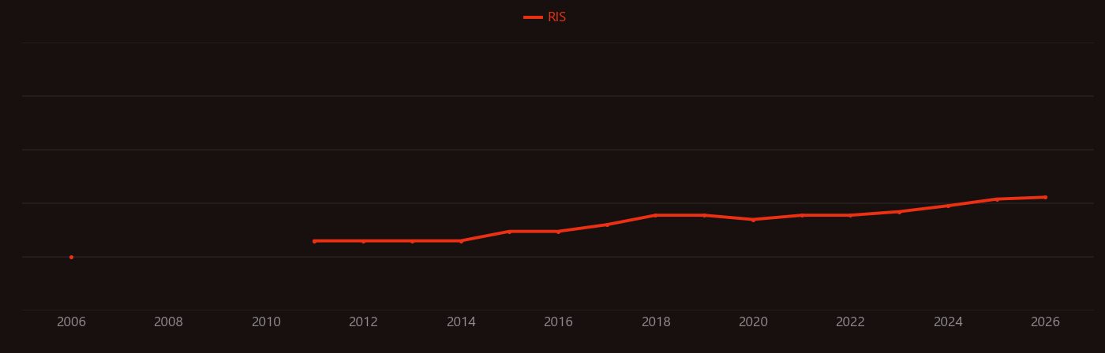Screen dimensions: 1105x353
Task: Toggle the RIS series in legend
Action: click(545, 17)
